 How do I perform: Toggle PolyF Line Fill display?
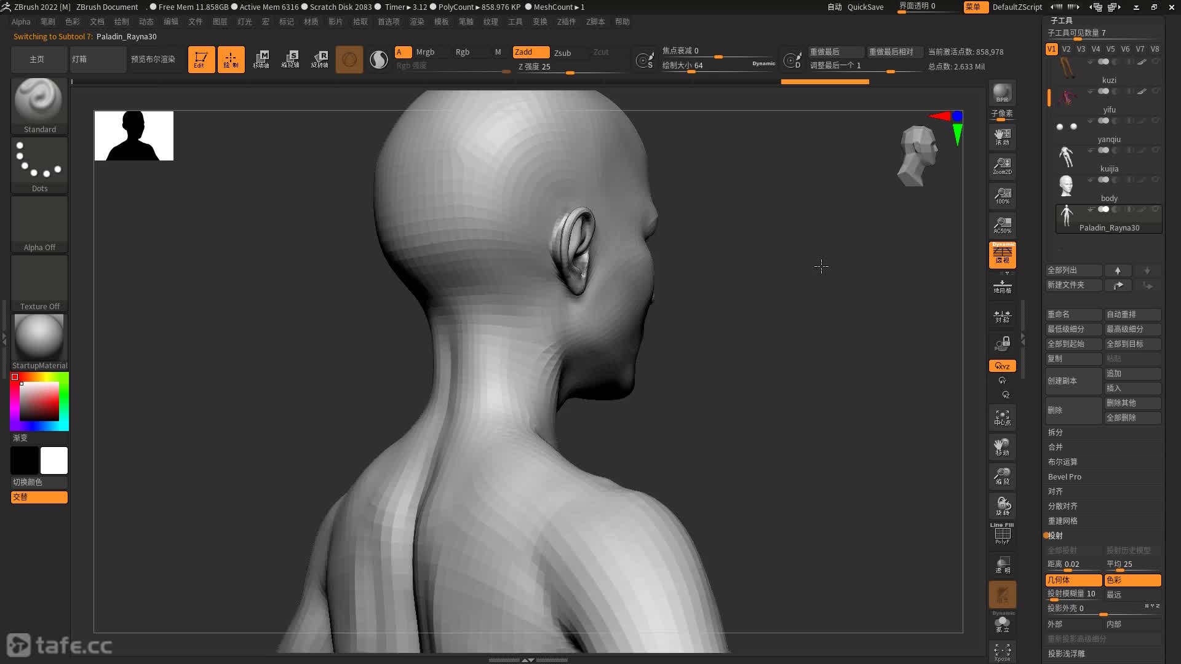(x=1002, y=534)
